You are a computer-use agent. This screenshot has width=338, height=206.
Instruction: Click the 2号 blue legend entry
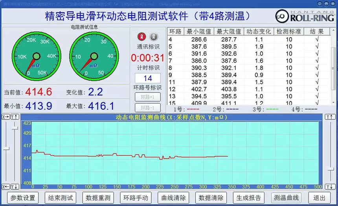pos(226,110)
